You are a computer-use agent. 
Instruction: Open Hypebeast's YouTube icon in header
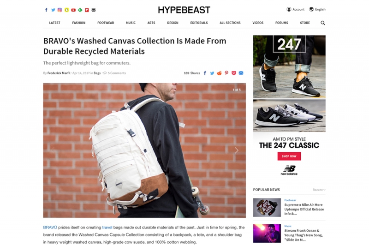[x=73, y=10]
